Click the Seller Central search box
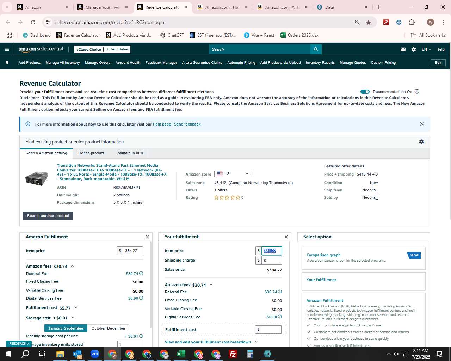451x361 pixels. [260, 49]
